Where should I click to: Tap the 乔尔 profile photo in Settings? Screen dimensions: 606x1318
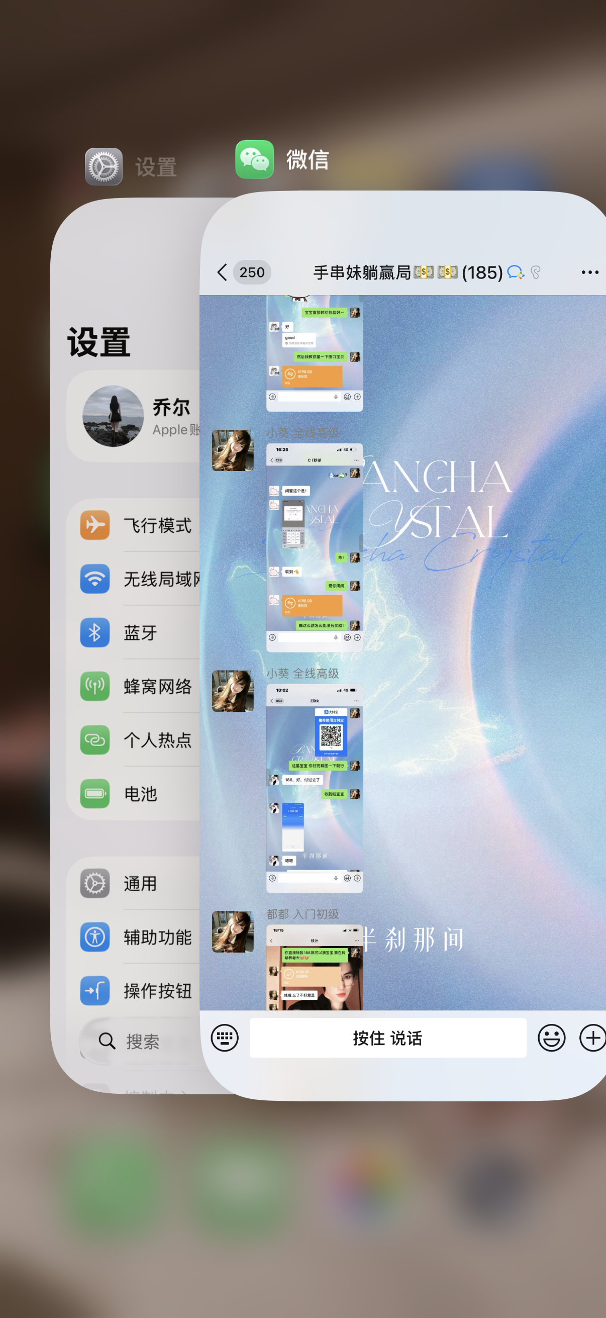coord(113,416)
